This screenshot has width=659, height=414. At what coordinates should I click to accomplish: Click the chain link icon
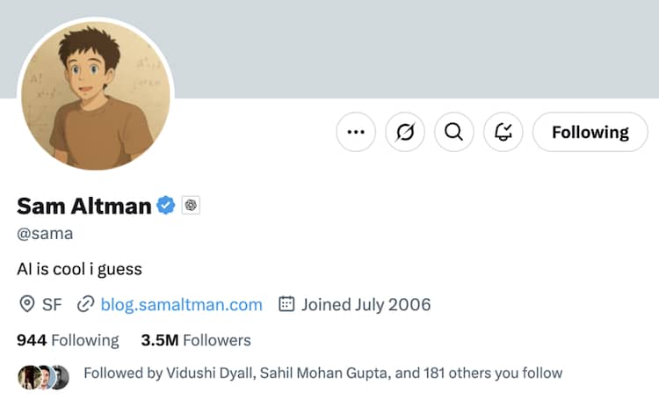click(85, 305)
